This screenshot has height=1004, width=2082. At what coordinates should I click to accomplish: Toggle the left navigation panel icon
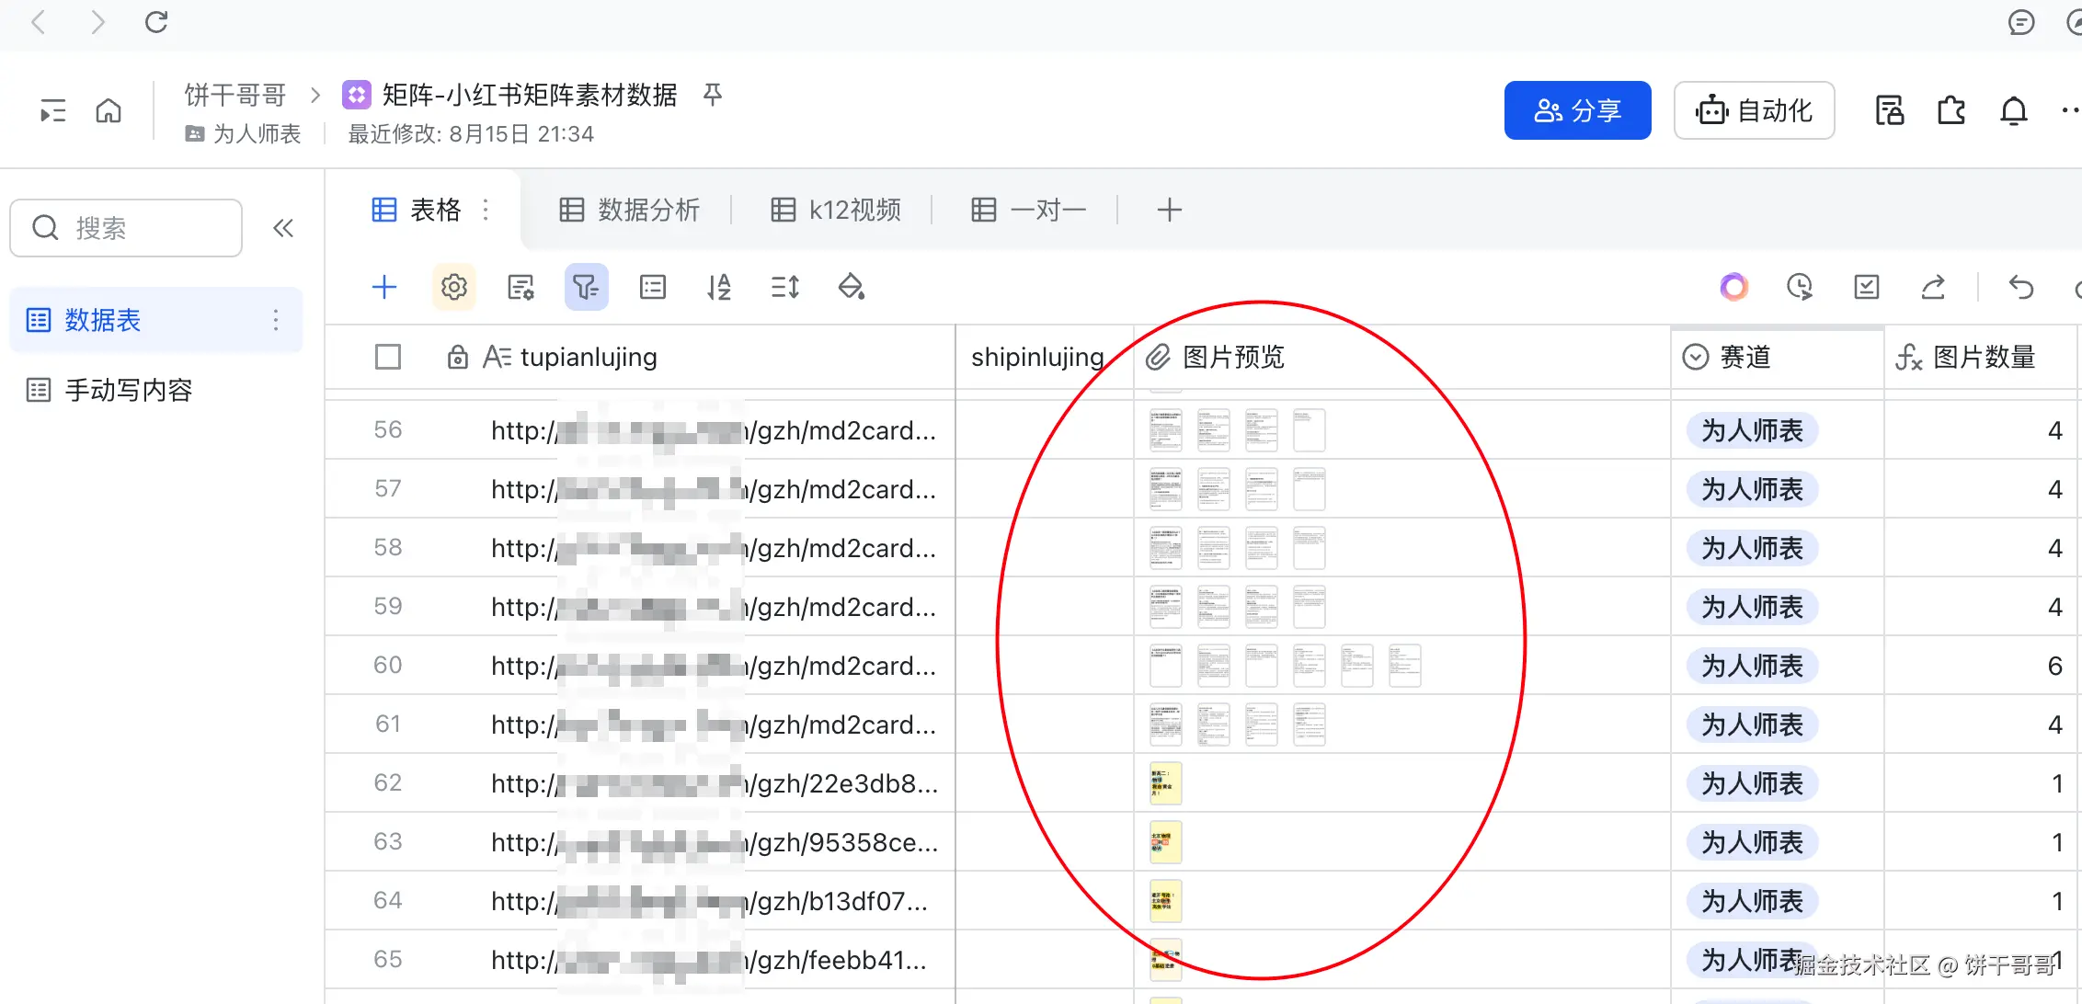[x=52, y=111]
